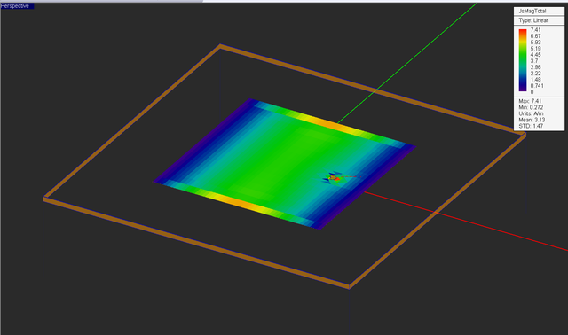Click the Perspective viewport label
The width and height of the screenshot is (568, 335).
pyautogui.click(x=15, y=6)
